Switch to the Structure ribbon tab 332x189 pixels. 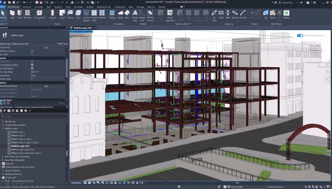coord(27,7)
